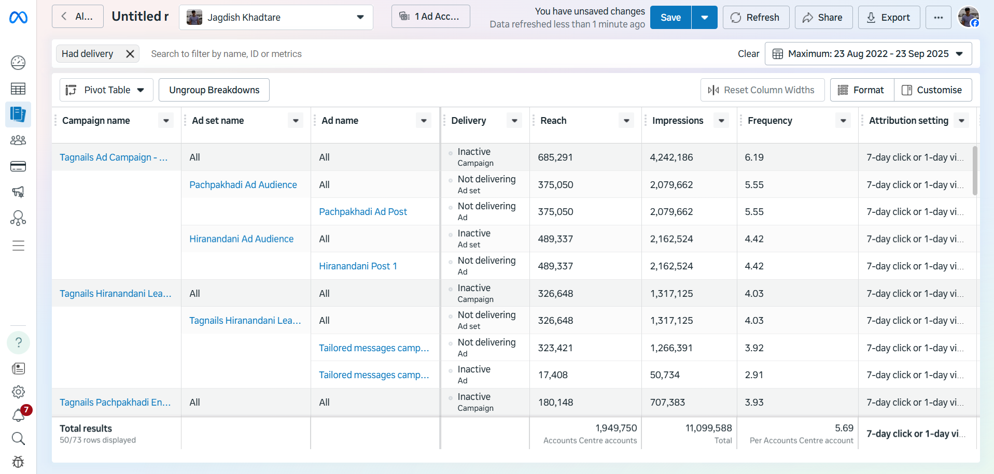The height and width of the screenshot is (474, 994).
Task: Click the Meta logo icon
Action: 18,18
